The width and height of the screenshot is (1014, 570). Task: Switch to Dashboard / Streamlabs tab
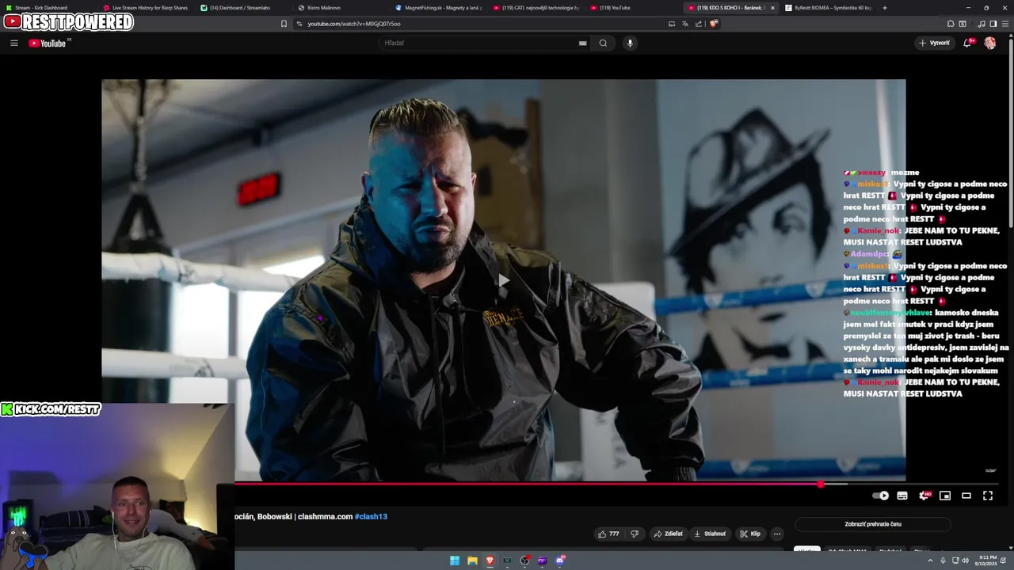coord(242,7)
